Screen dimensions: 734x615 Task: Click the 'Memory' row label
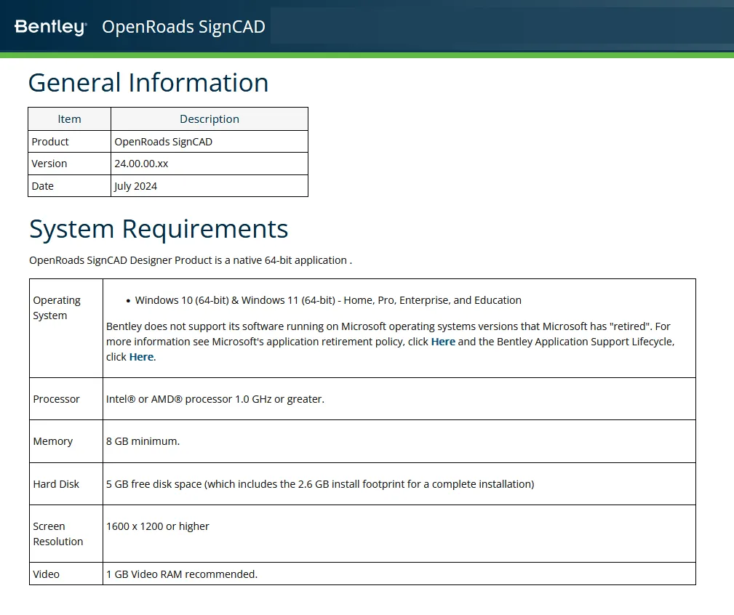[x=53, y=441]
